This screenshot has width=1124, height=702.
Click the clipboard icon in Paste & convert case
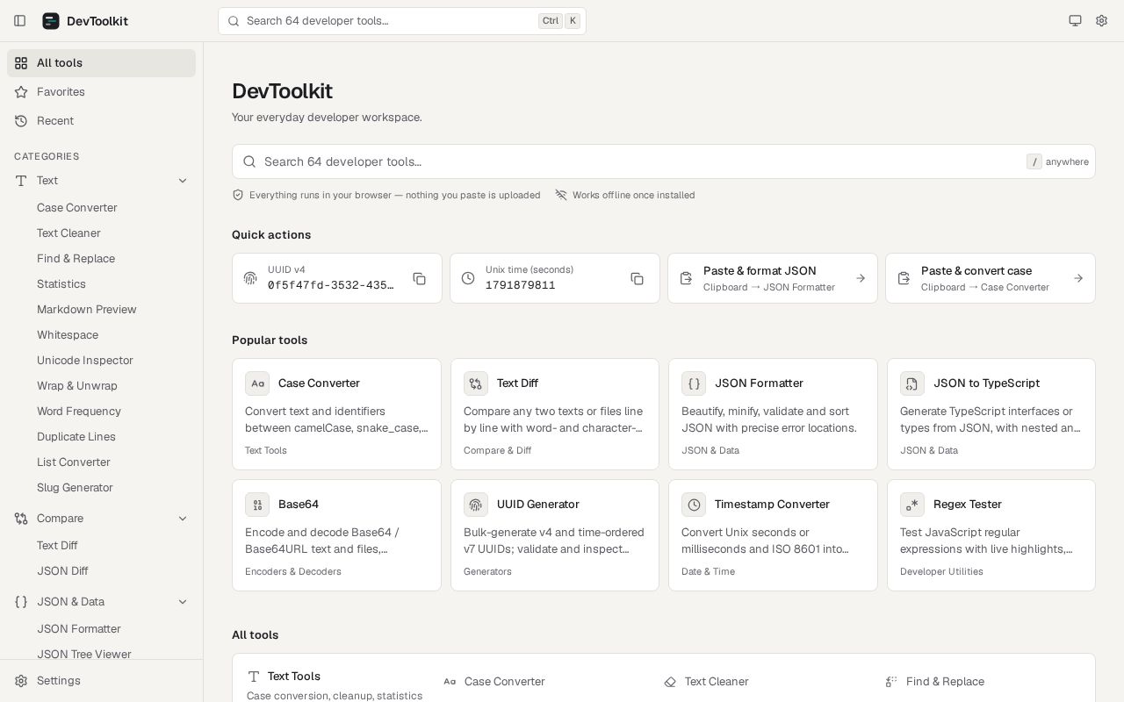[x=904, y=278]
